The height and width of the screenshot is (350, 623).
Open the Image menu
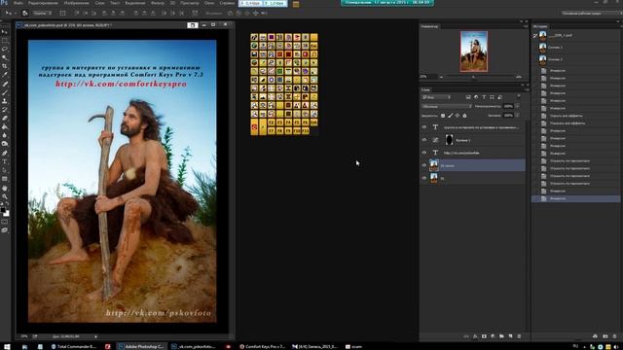76,3
